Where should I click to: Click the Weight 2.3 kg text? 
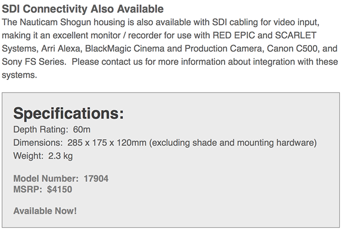pyautogui.click(x=43, y=156)
